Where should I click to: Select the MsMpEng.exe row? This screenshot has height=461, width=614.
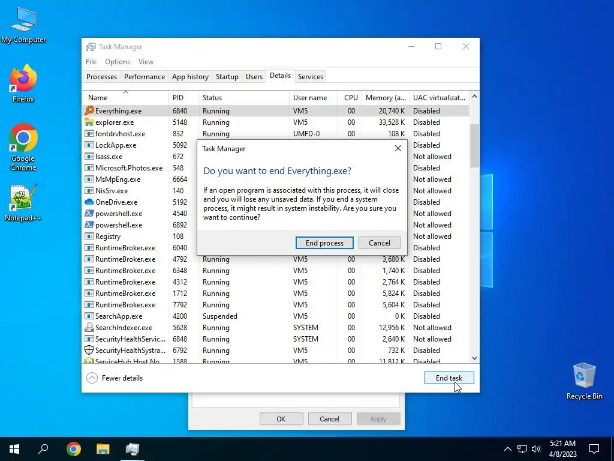[276, 179]
